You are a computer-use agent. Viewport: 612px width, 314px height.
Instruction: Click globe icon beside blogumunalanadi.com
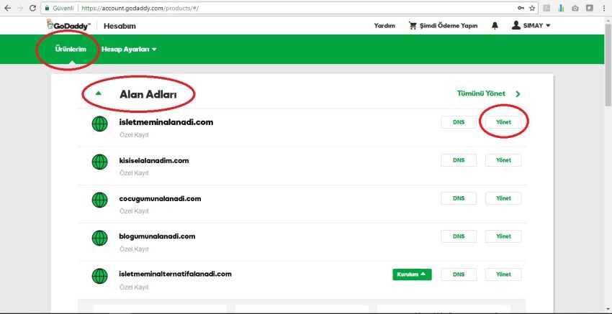[x=100, y=238]
